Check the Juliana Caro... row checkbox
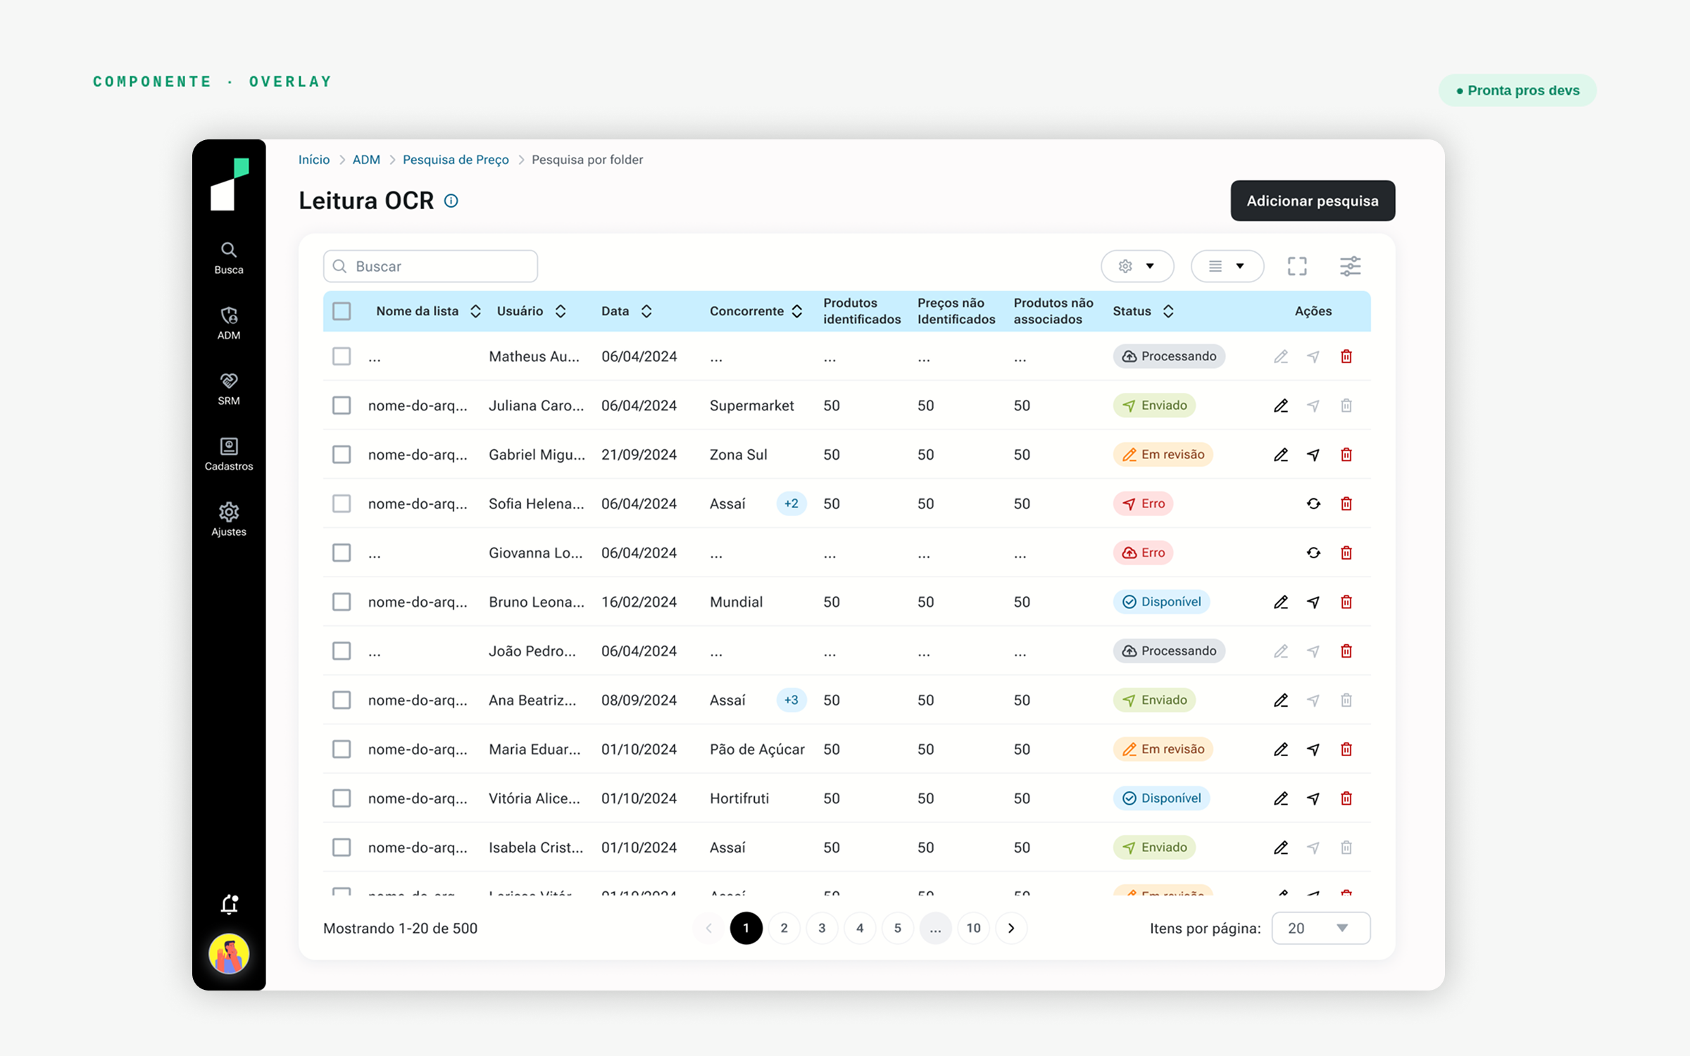The width and height of the screenshot is (1690, 1056). pyautogui.click(x=342, y=406)
